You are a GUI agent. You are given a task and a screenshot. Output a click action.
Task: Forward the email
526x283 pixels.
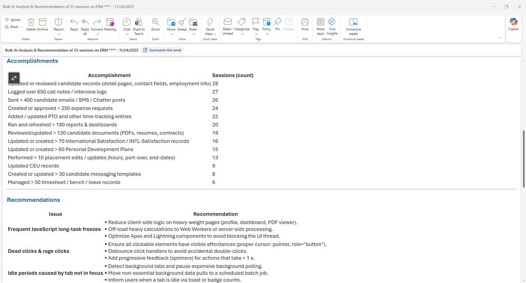(97, 25)
